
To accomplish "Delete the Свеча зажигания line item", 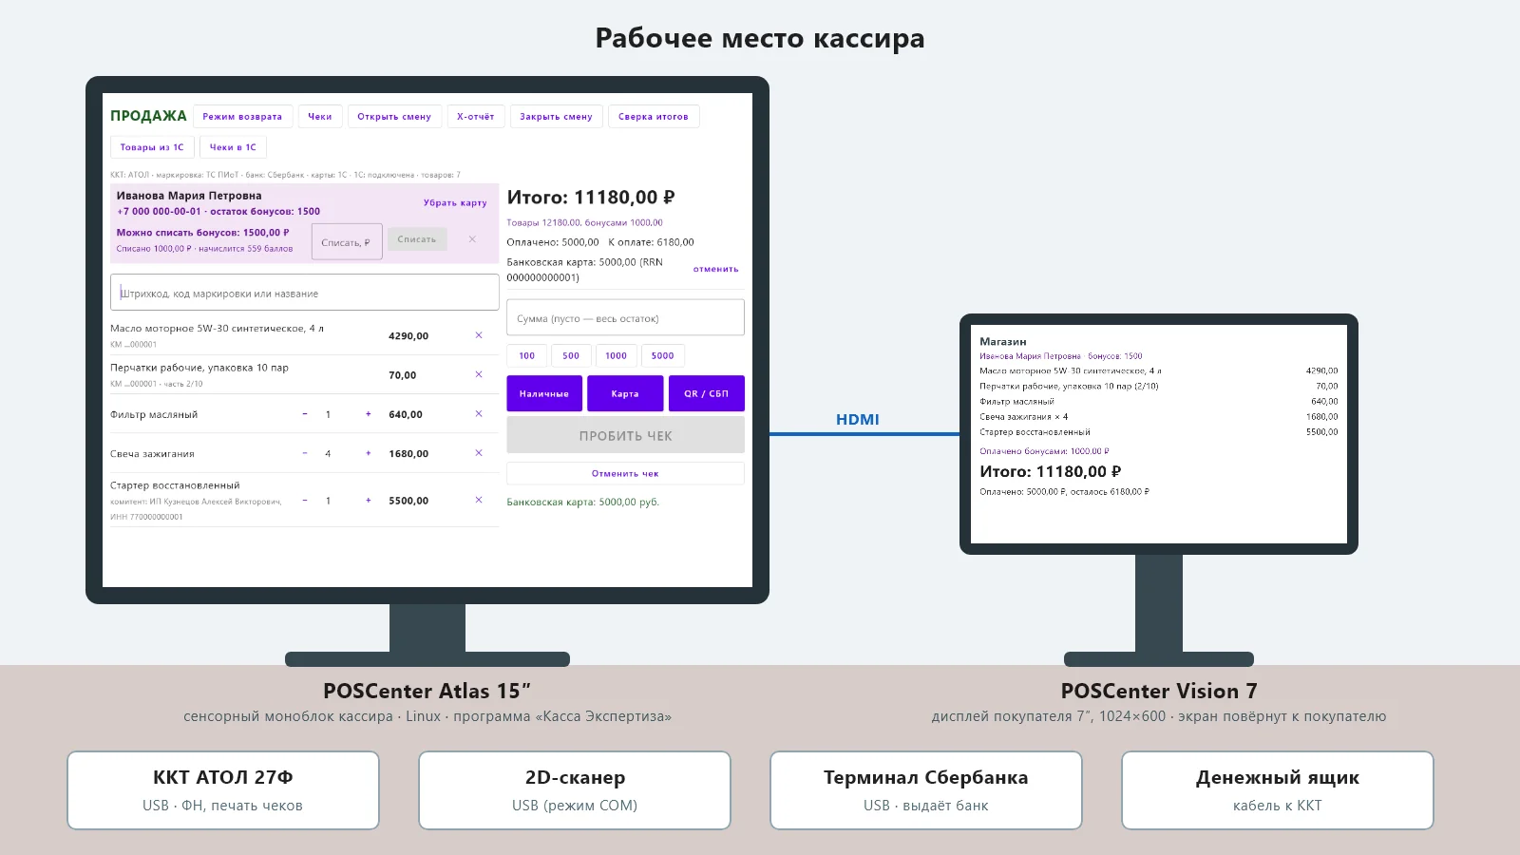I will coord(479,453).
